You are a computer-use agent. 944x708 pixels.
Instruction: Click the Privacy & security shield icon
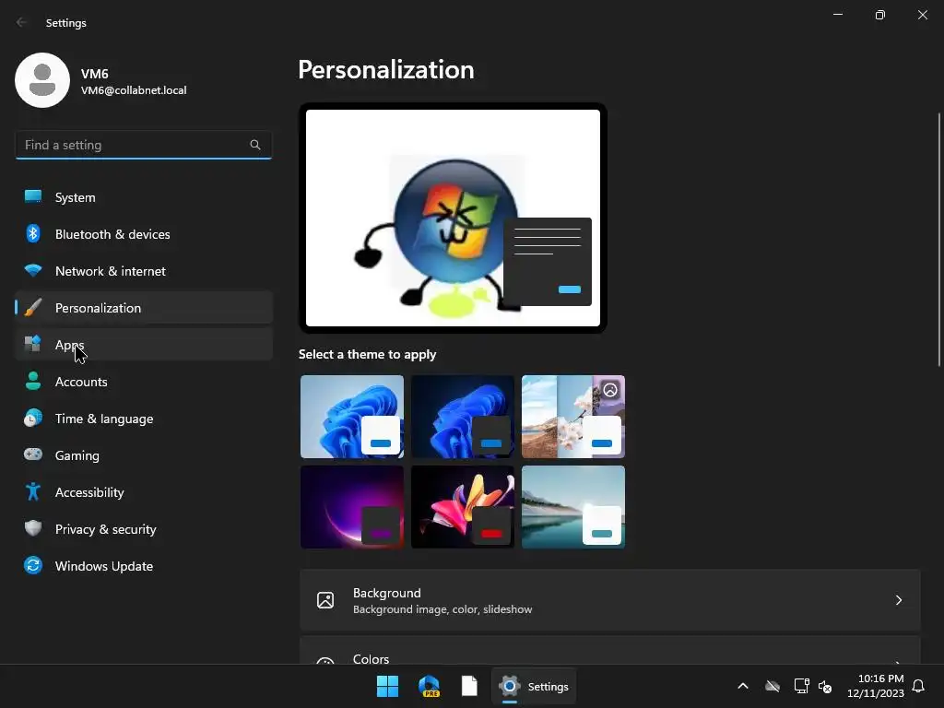point(33,528)
